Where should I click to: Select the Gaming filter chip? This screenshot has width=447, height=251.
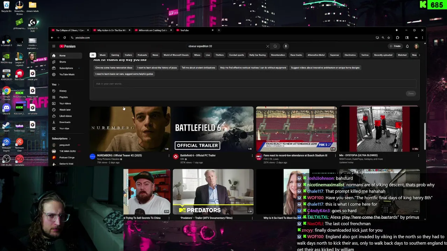coord(115,55)
